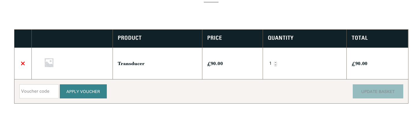This screenshot has width=420, height=118.
Task: Remove Transducer using the red X icon
Action: point(23,64)
